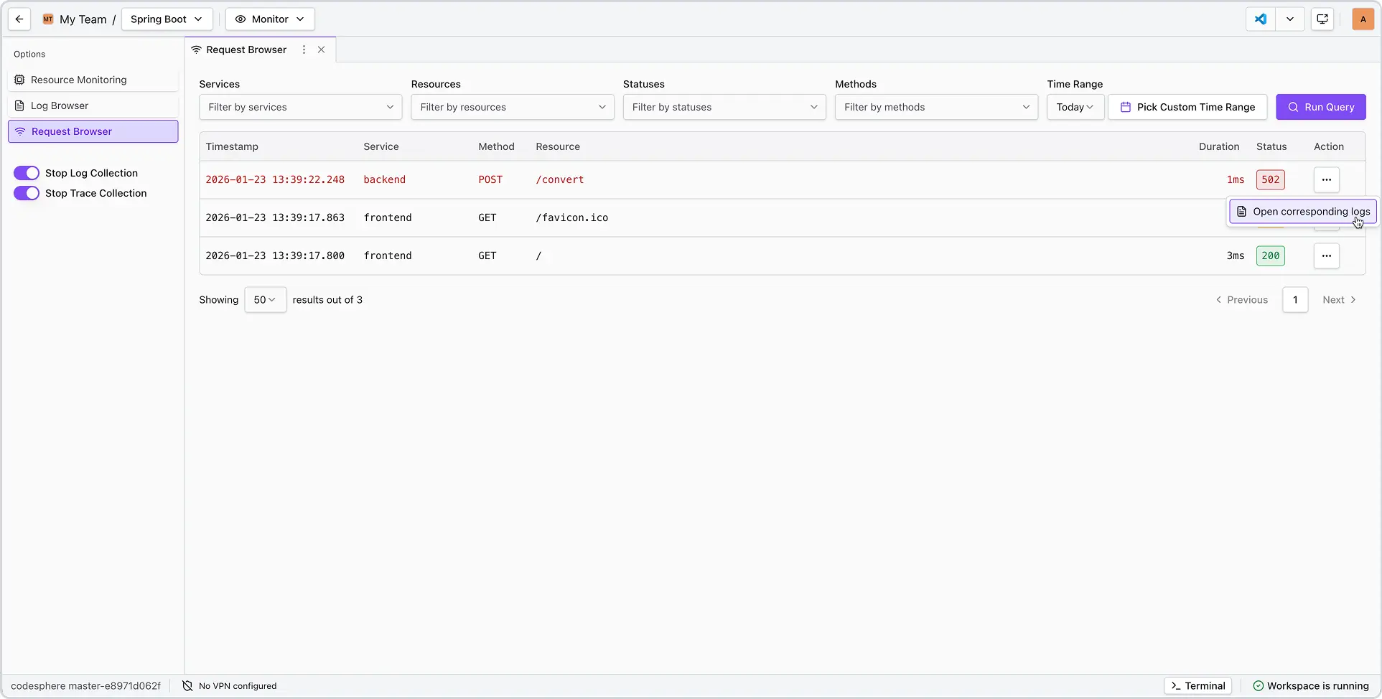Expand the Filter by statuses dropdown

pyautogui.click(x=724, y=107)
